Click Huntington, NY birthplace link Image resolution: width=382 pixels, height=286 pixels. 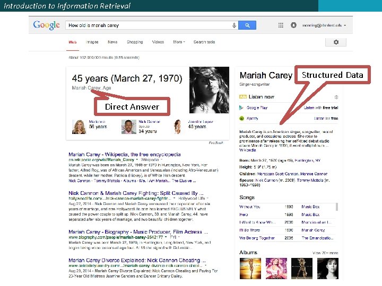click(307, 160)
